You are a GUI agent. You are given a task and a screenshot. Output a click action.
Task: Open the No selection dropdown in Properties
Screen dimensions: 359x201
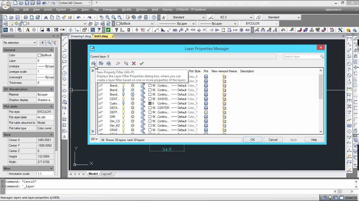click(x=20, y=43)
